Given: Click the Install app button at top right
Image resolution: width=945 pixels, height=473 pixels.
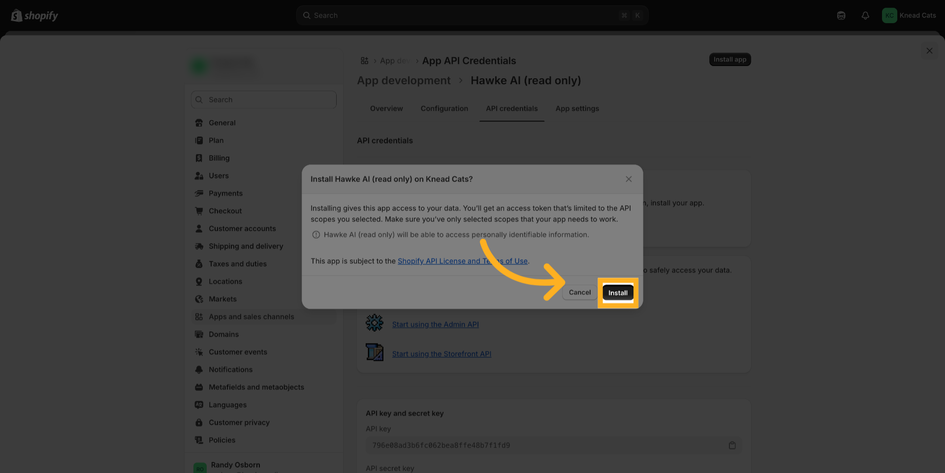Looking at the screenshot, I should tap(729, 60).
